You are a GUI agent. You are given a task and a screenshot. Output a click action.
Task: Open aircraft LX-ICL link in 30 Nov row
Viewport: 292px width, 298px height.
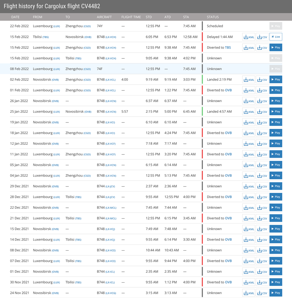coord(110,282)
